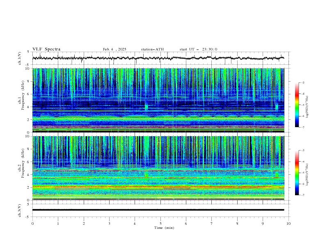The image size is (325, 251).
Task: Click the "10" kHz tick on ch.1 frequency axis
Action: [27, 68]
